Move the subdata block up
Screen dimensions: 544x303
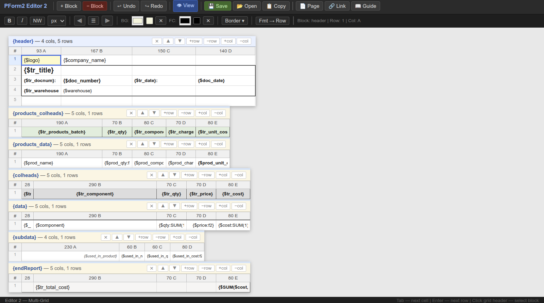coord(117,237)
